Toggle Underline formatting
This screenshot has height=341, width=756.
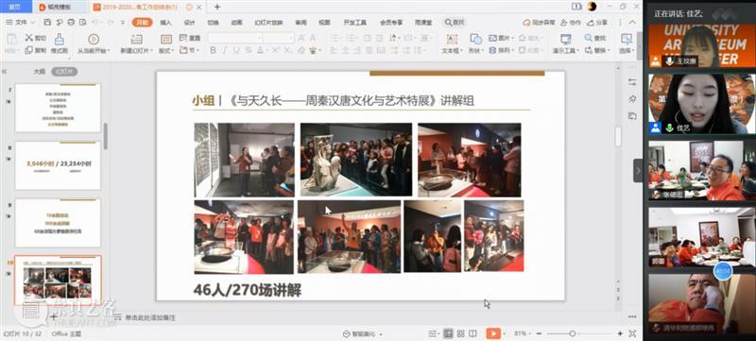[x=235, y=50]
